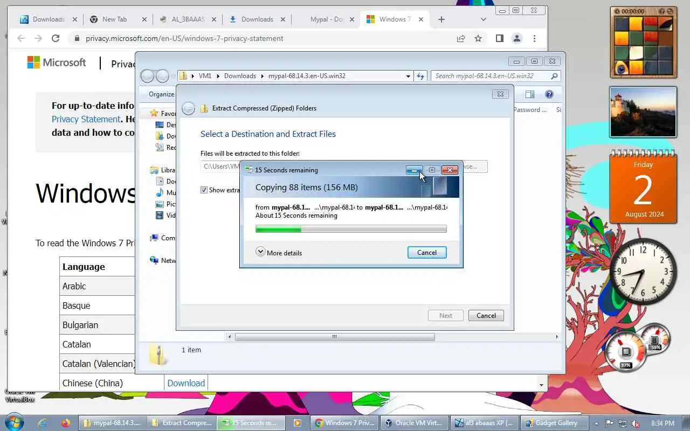Show picture in Picture Puzzle gadget

click(x=663, y=11)
